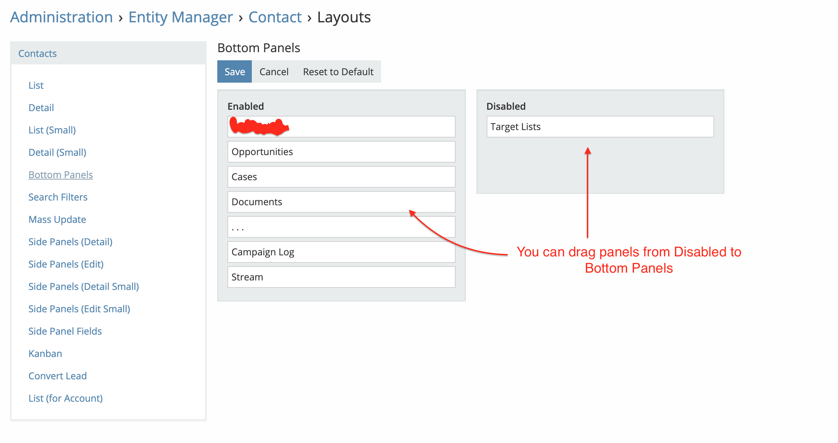
Task: Open Side Panels (Edit) layout
Action: [x=66, y=264]
